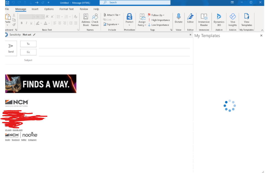The width and height of the screenshot is (265, 173).
Task: Toggle underline formatting
Action: [x=31, y=23]
